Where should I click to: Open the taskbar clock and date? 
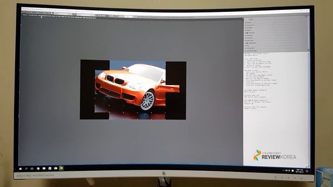pyautogui.click(x=300, y=171)
